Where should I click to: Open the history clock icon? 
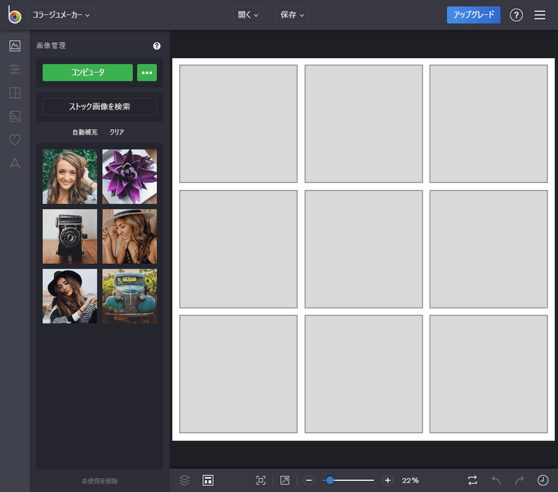[x=542, y=480]
